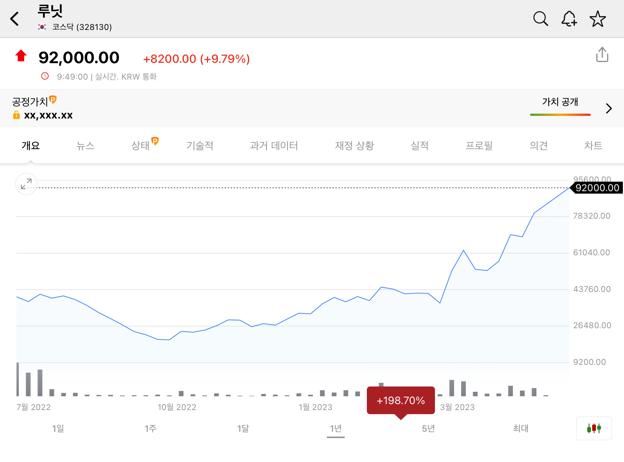Click the Pro badge on the 상태 tab

[155, 141]
